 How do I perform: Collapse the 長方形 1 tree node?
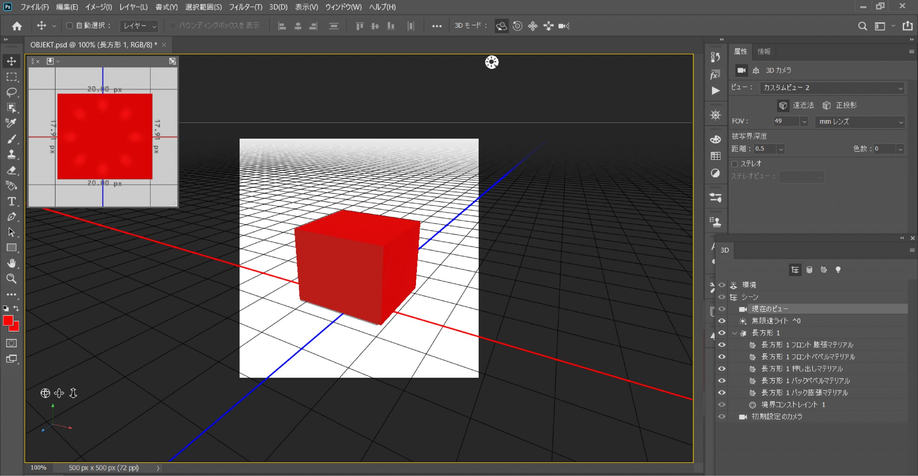pos(735,333)
